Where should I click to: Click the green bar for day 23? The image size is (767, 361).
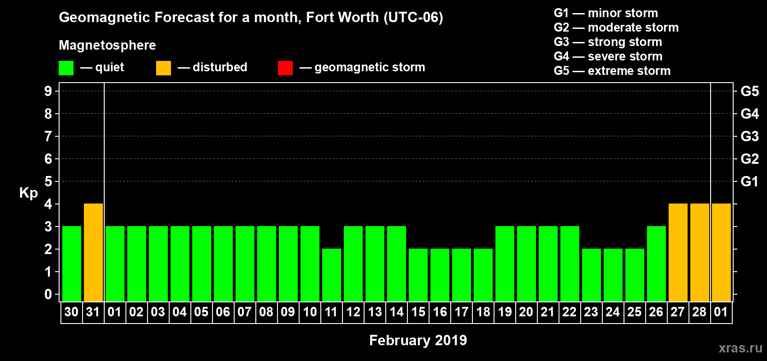click(x=591, y=275)
